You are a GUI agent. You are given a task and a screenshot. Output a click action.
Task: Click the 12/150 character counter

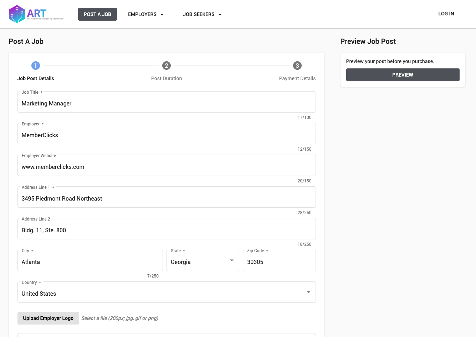click(x=304, y=149)
